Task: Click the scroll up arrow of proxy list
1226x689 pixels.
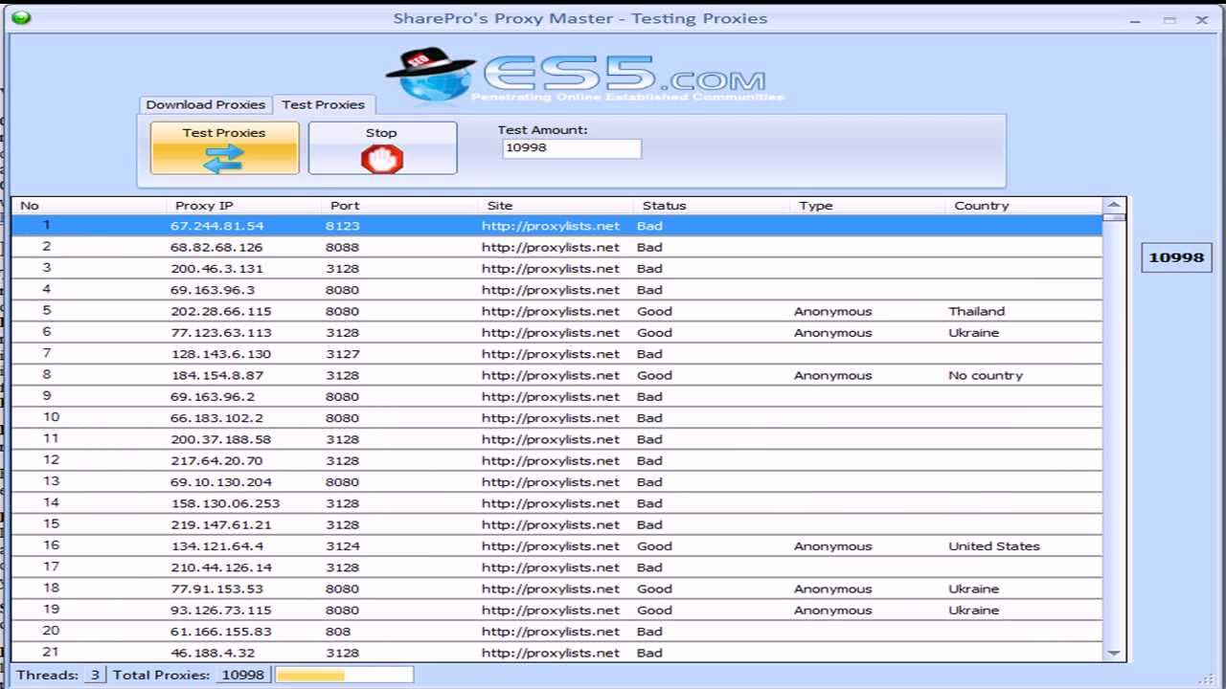Action: coord(1114,205)
